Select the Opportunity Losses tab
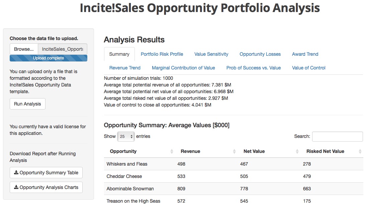This screenshot has height=204, width=367. (x=260, y=54)
